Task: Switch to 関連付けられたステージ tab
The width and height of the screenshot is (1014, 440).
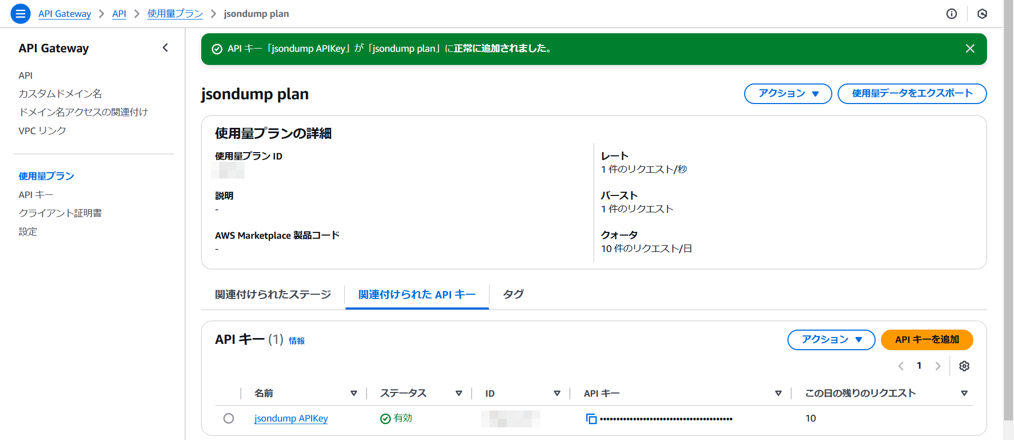Action: 273,295
